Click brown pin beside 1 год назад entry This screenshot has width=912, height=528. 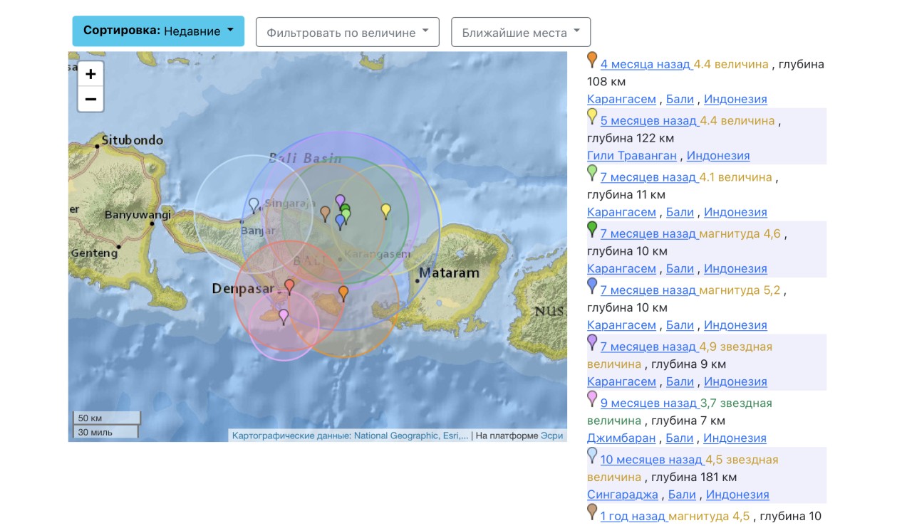tap(592, 512)
